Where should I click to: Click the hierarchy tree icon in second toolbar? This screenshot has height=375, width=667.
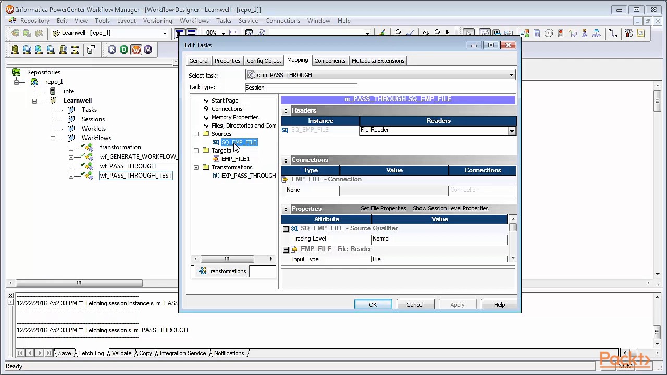tap(75, 49)
